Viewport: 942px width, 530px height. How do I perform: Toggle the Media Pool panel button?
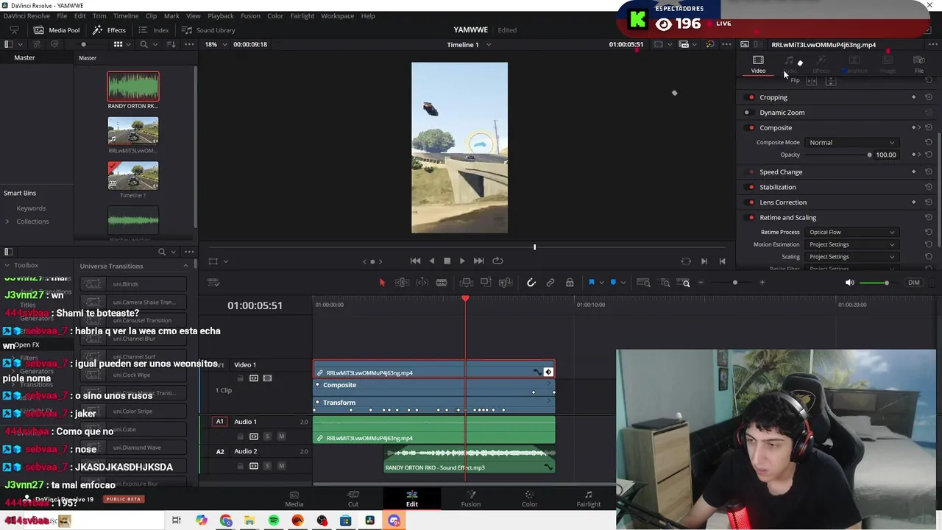56,30
